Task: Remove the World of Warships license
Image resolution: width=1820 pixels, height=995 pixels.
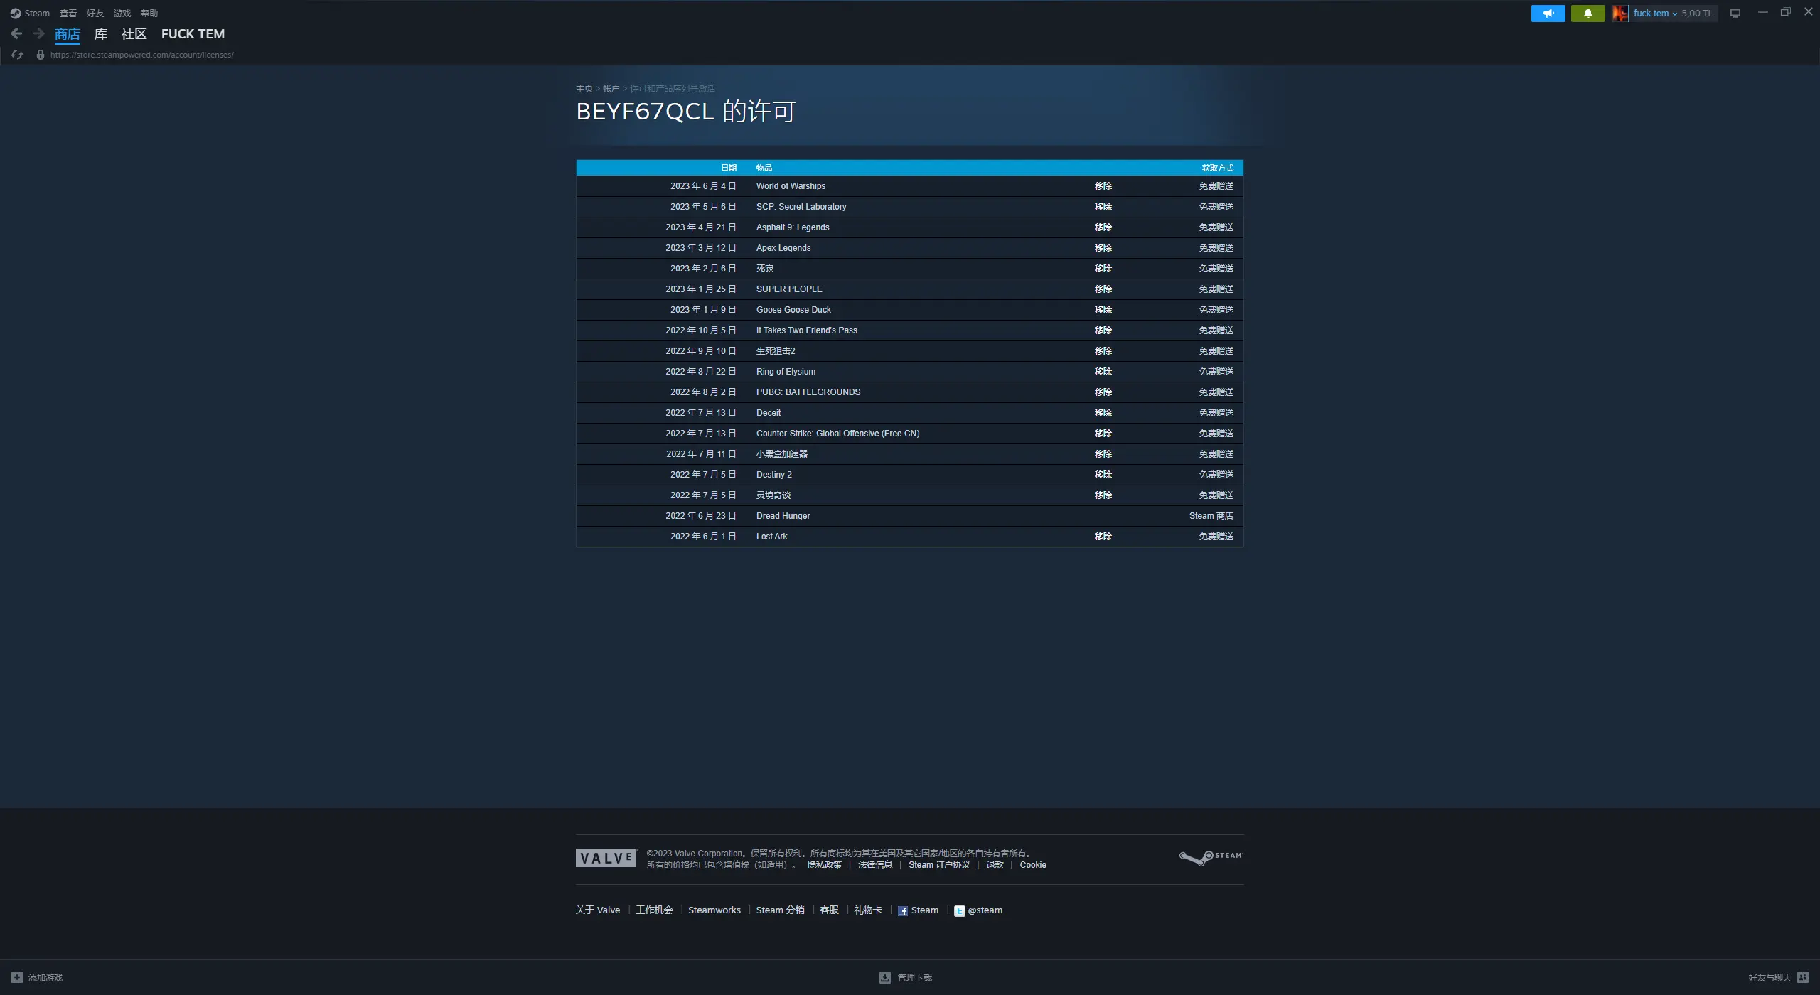Action: [x=1103, y=185]
